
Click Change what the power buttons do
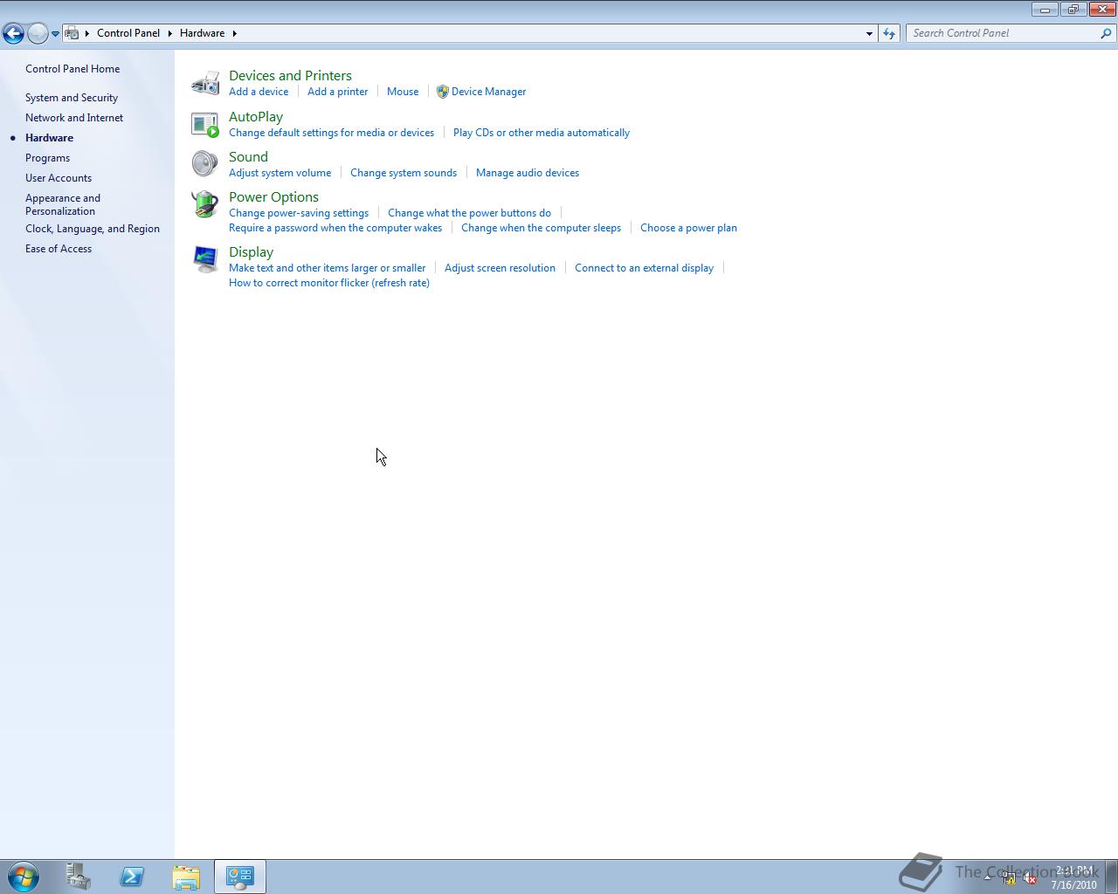(x=469, y=213)
